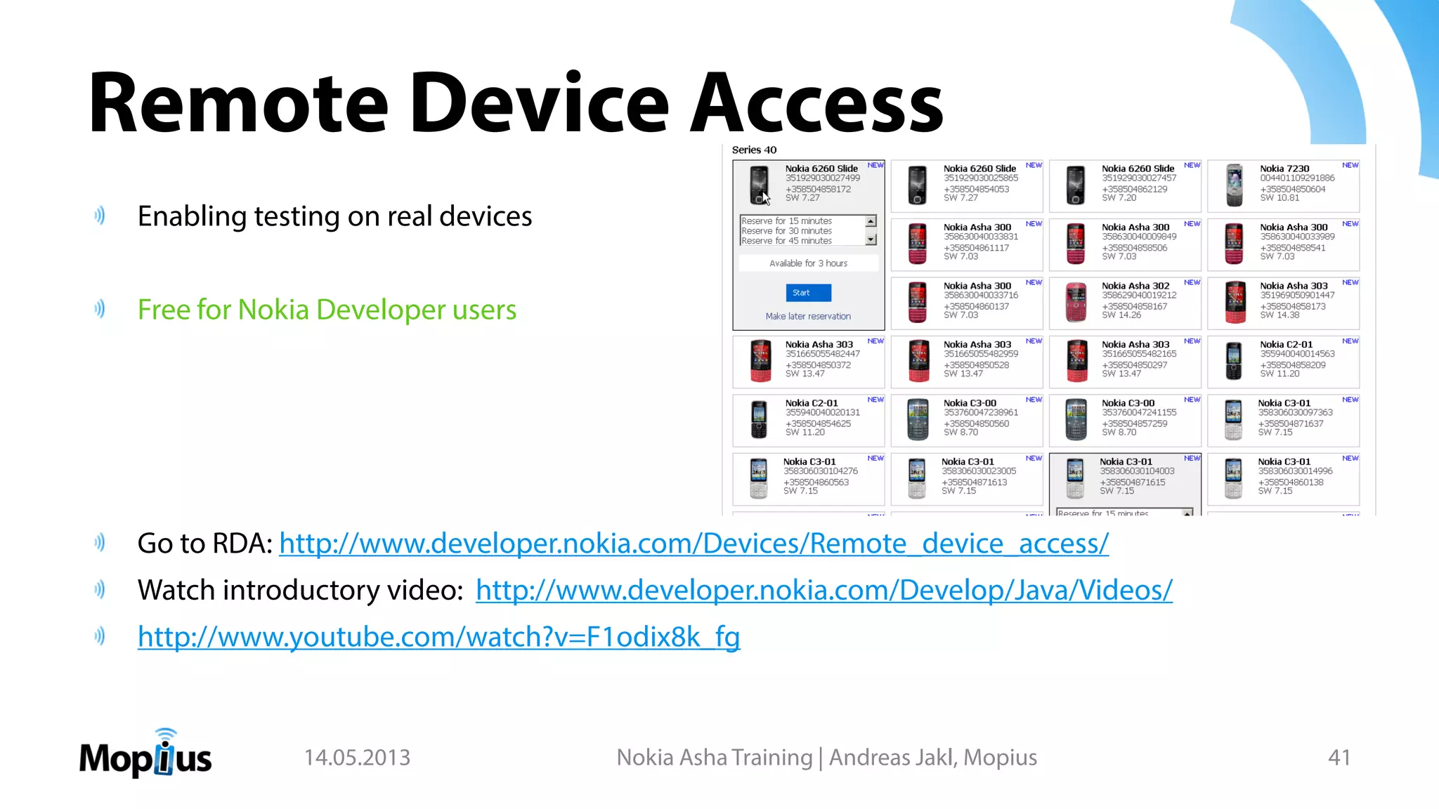
Task: Click the Asha 303 phone image with number +358504850297
Action: [x=1076, y=361]
